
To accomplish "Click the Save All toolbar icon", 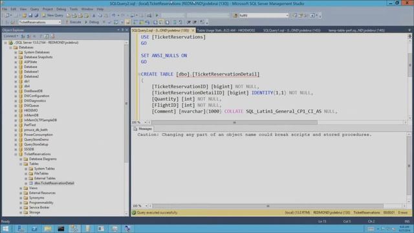I will click(36, 16).
